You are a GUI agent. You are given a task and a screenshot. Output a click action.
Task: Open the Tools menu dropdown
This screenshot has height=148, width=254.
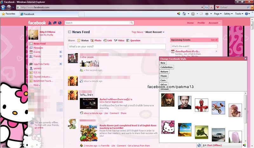click(239, 14)
